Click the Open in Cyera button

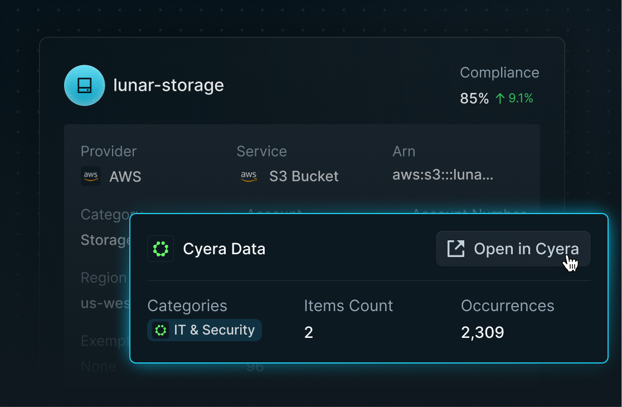512,249
